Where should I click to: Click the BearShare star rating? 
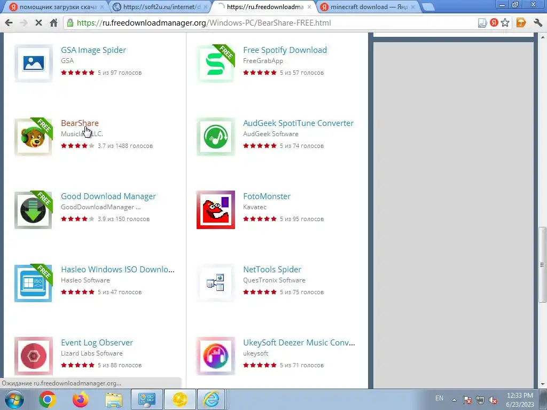(x=77, y=146)
